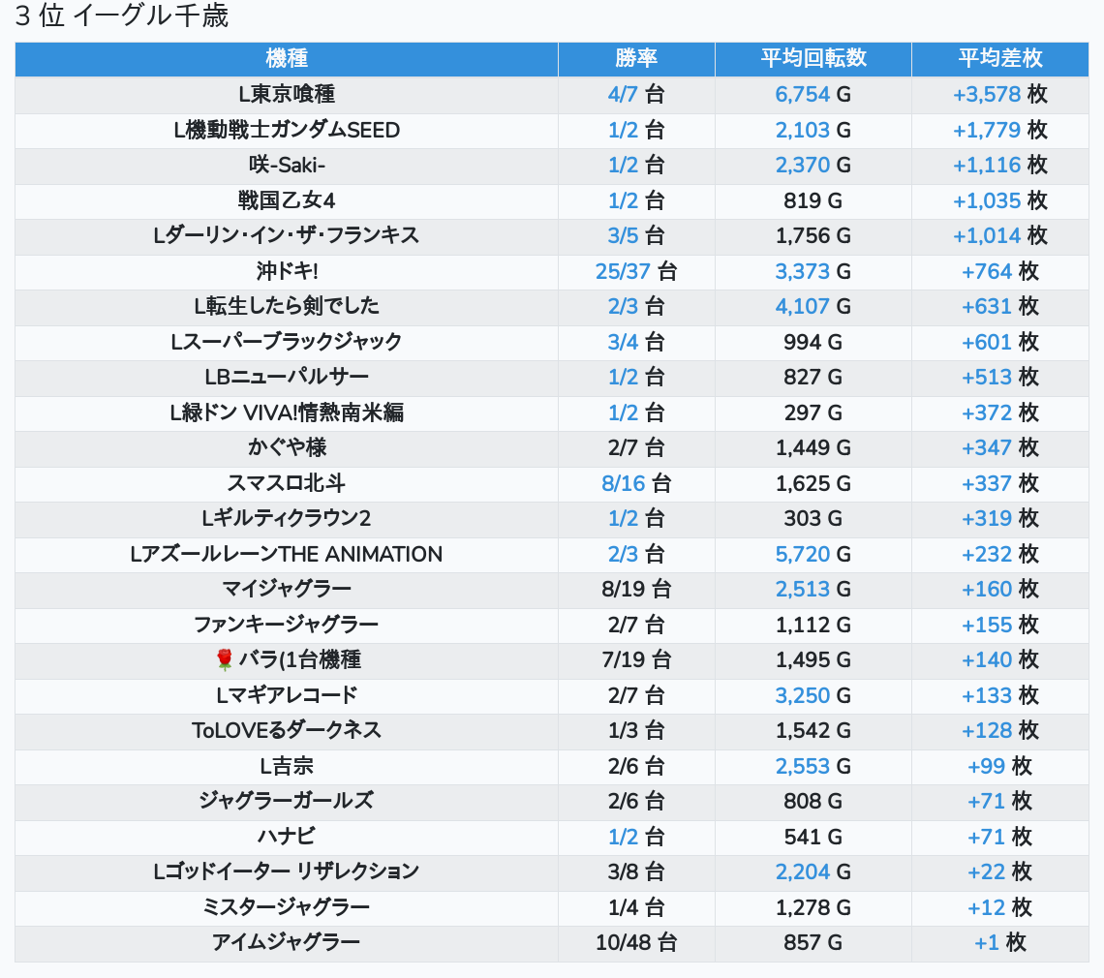Click the 4,107 G average spins value
This screenshot has height=978, width=1104.
(x=813, y=306)
